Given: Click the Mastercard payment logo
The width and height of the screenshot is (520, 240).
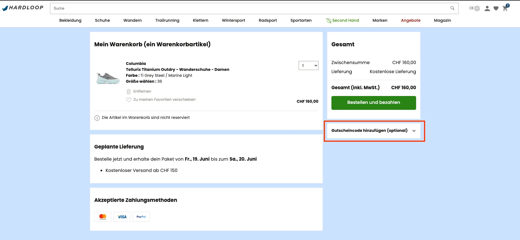Looking at the screenshot, I should point(103,217).
